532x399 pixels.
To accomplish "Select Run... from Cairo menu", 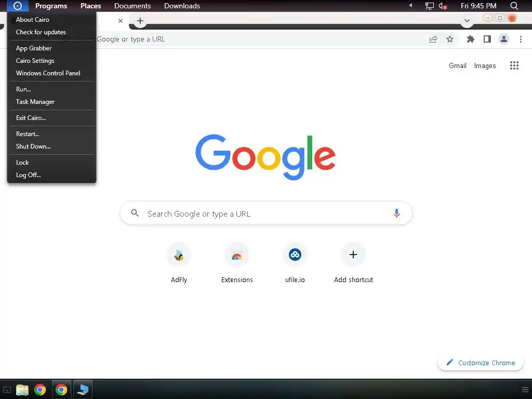I will coord(51,89).
